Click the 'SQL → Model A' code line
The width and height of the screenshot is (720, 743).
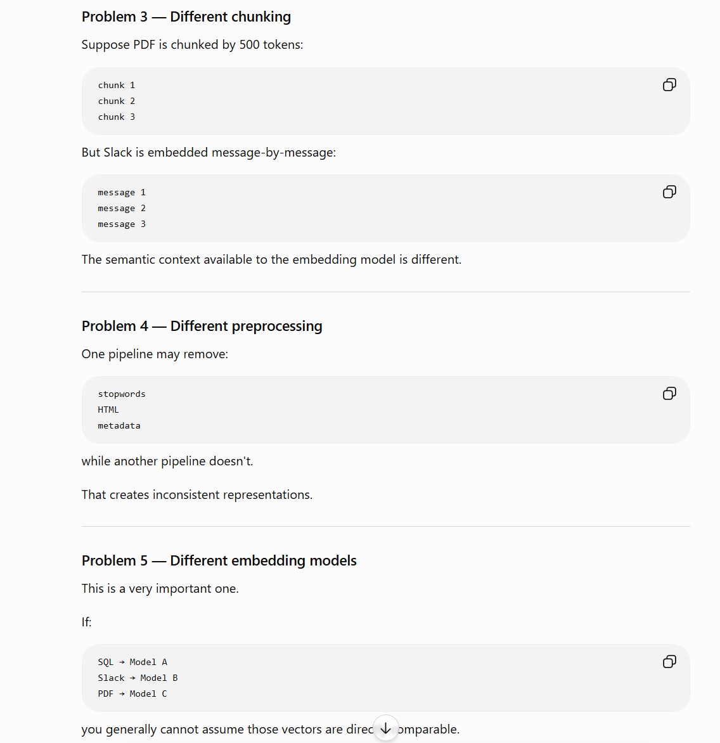click(x=132, y=662)
